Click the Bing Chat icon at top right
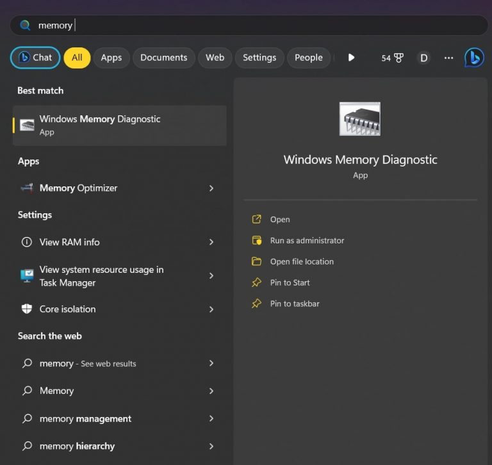 click(x=474, y=58)
